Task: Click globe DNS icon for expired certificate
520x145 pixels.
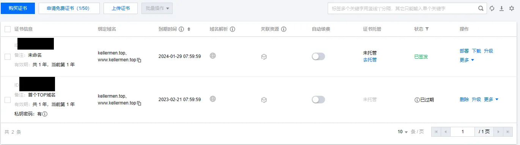Action: [213, 99]
